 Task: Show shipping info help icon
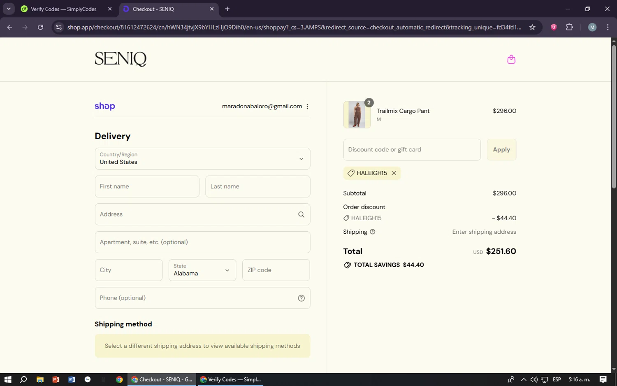(373, 232)
